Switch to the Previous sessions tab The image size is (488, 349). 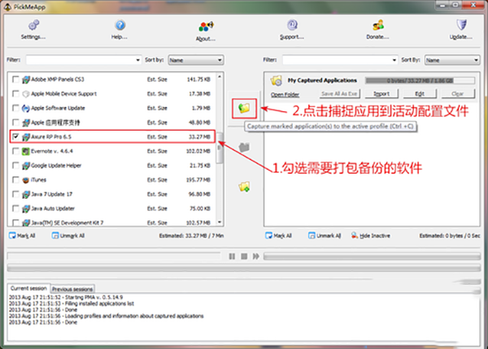(x=72, y=288)
